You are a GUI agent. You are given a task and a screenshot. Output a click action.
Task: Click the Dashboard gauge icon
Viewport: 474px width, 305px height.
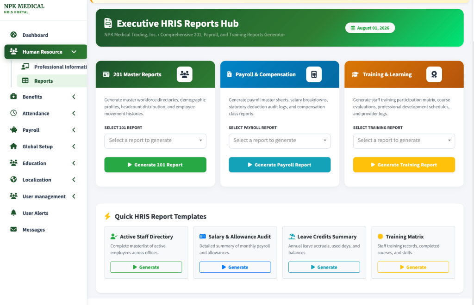tap(13, 35)
